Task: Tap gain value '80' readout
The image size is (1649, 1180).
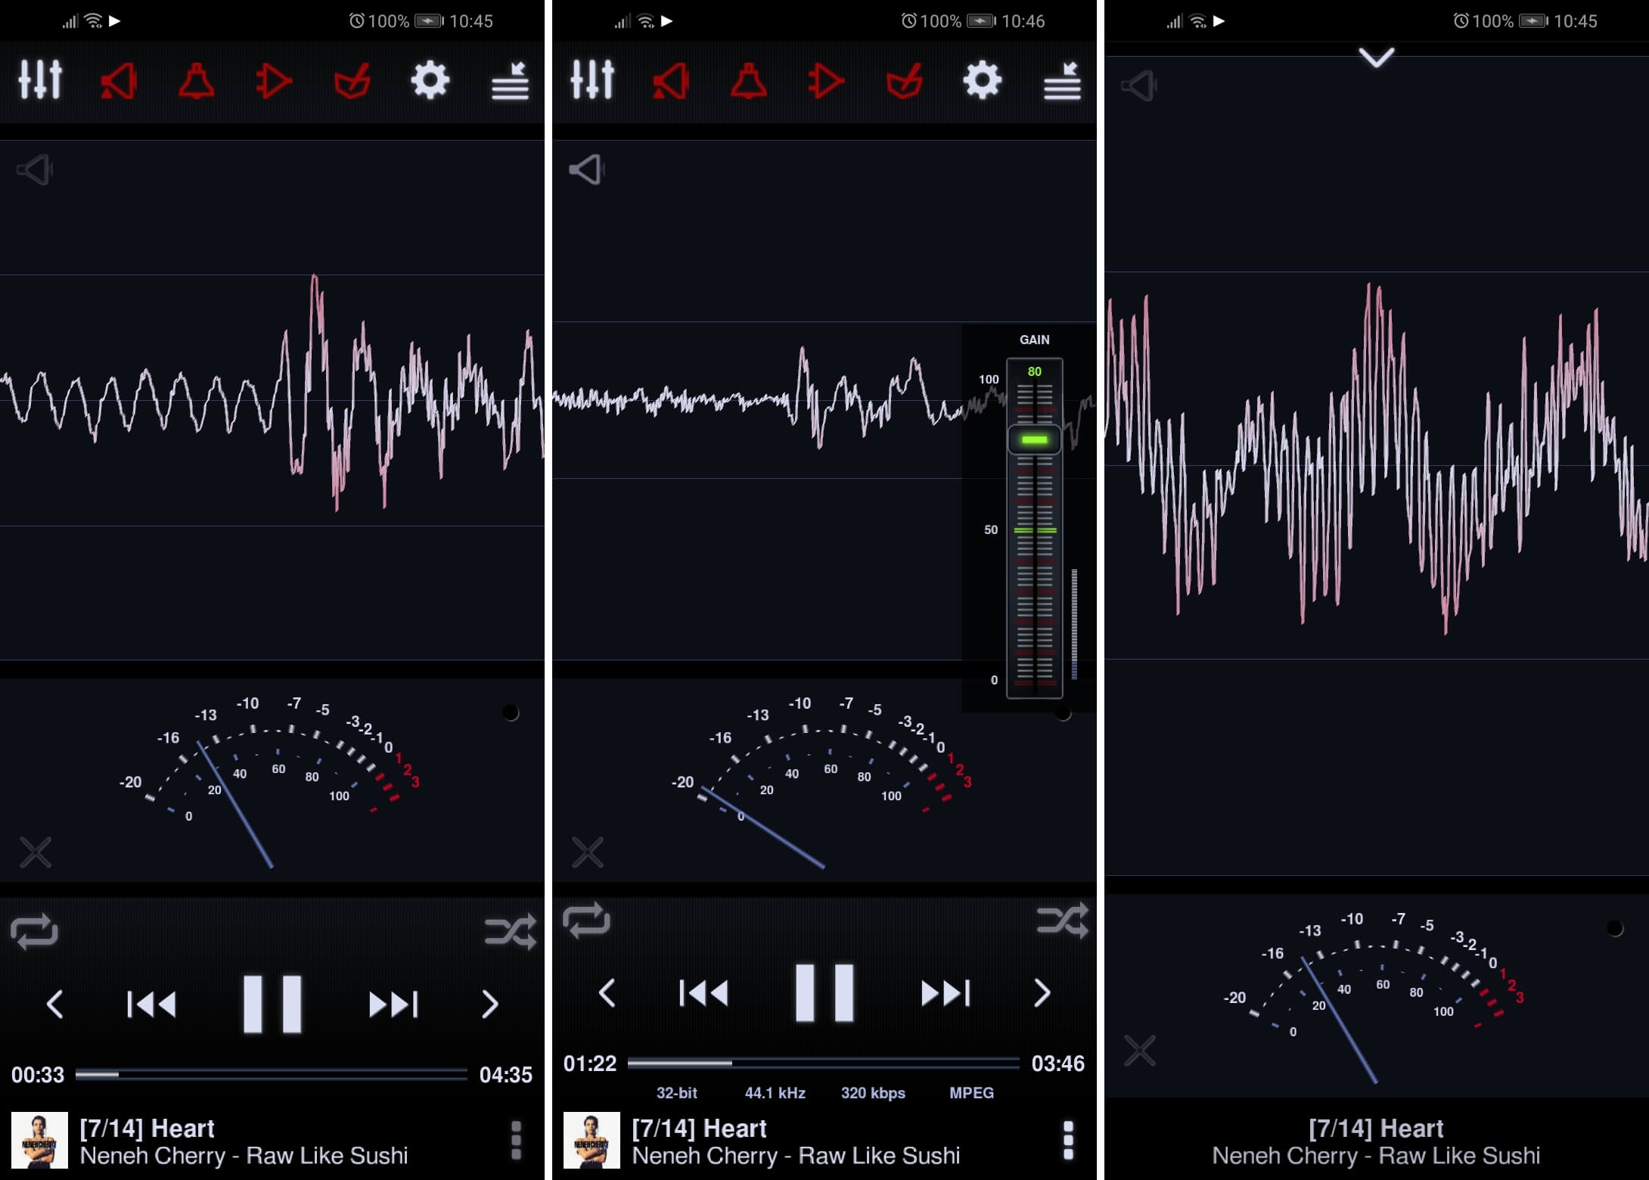Action: coord(1034,371)
